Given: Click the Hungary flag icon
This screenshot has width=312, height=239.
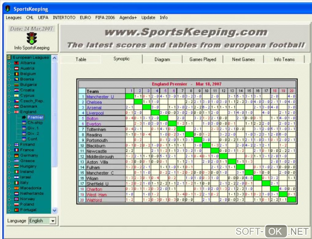Looking at the screenshot, I should click(17, 166).
